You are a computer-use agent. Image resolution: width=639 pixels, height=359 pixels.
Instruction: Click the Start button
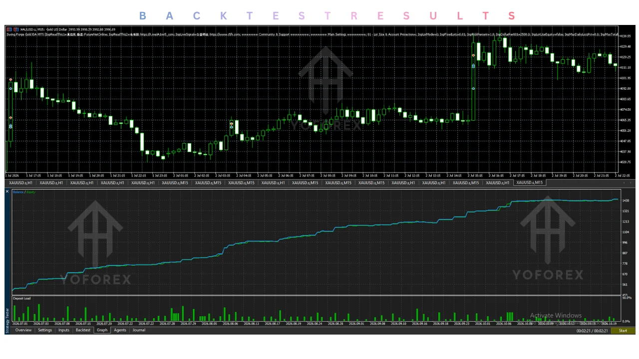click(623, 331)
